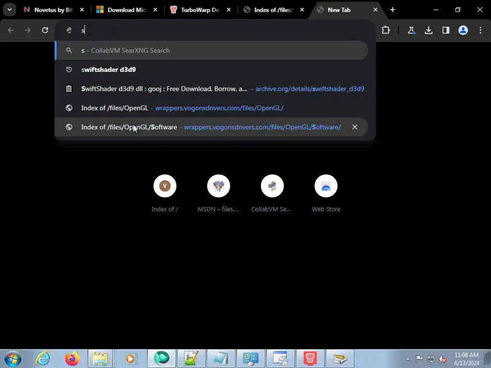Go forward with the forward arrow
This screenshot has width=491, height=368.
[28, 30]
